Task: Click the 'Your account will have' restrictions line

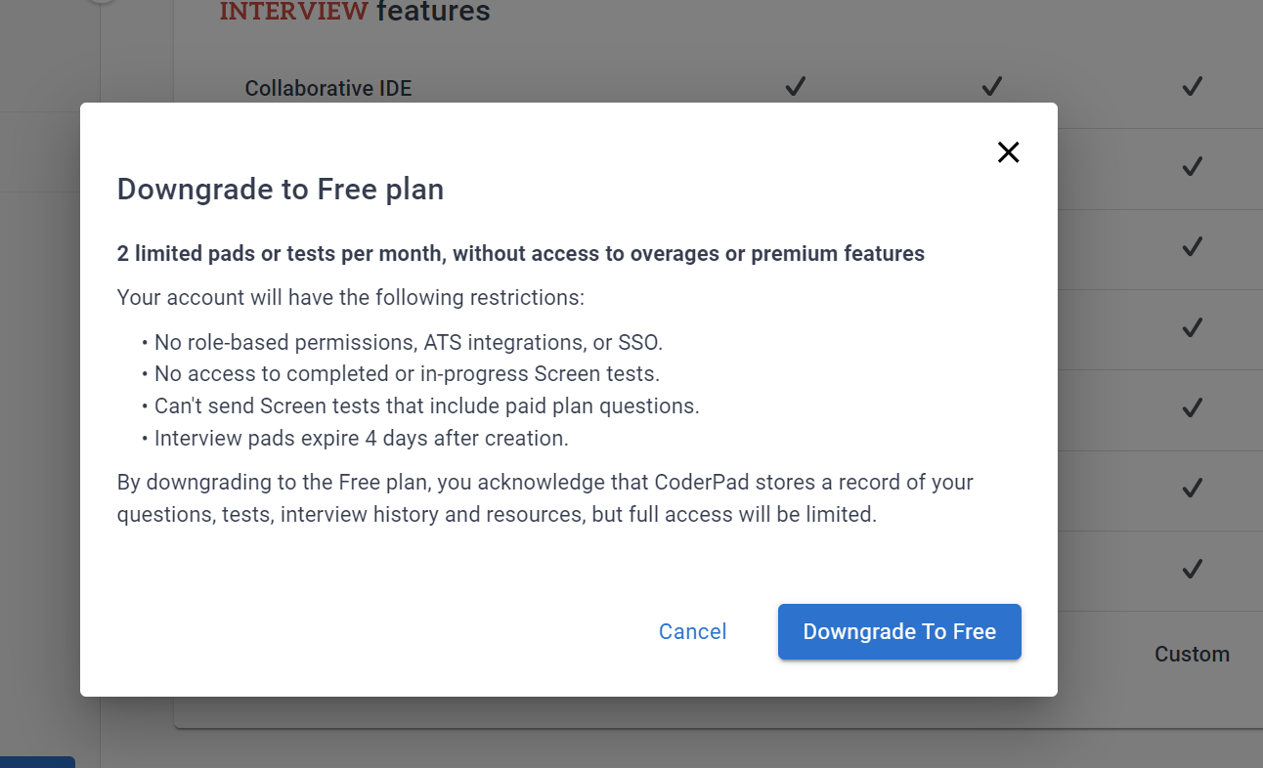Action: pyautogui.click(x=350, y=297)
